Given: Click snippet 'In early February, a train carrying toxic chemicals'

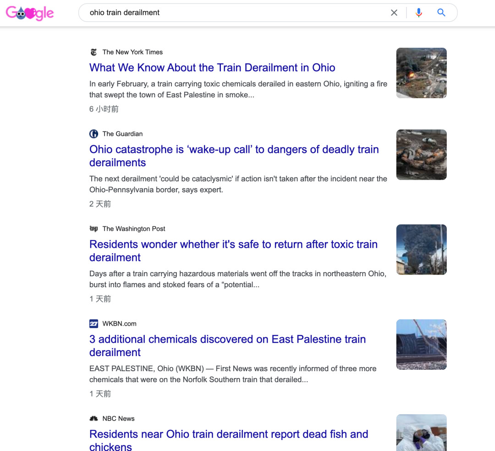Looking at the screenshot, I should coord(238,89).
